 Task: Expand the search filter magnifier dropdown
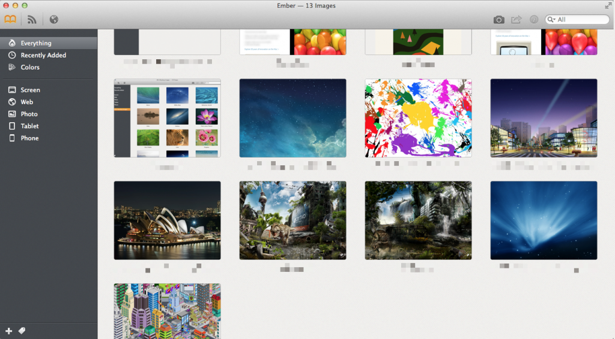552,20
